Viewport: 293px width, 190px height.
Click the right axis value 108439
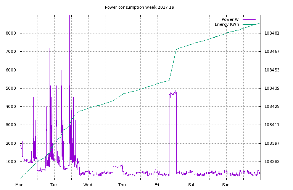[x=272, y=88]
